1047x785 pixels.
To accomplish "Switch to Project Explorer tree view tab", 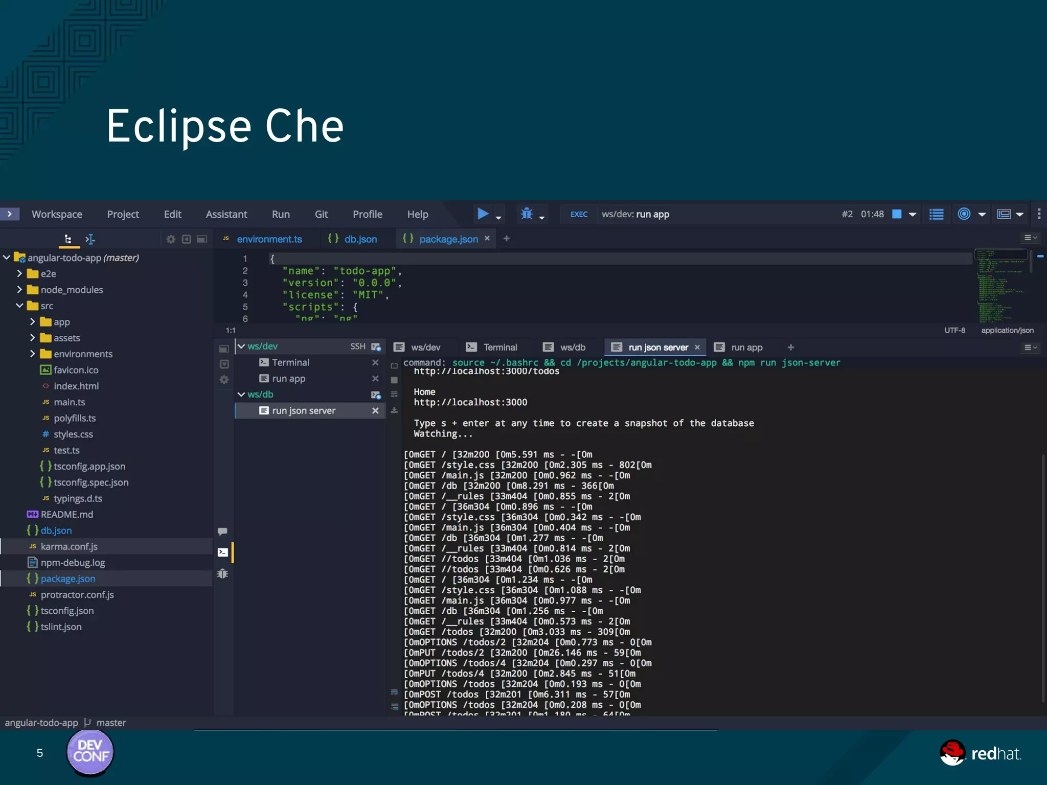I will (67, 239).
